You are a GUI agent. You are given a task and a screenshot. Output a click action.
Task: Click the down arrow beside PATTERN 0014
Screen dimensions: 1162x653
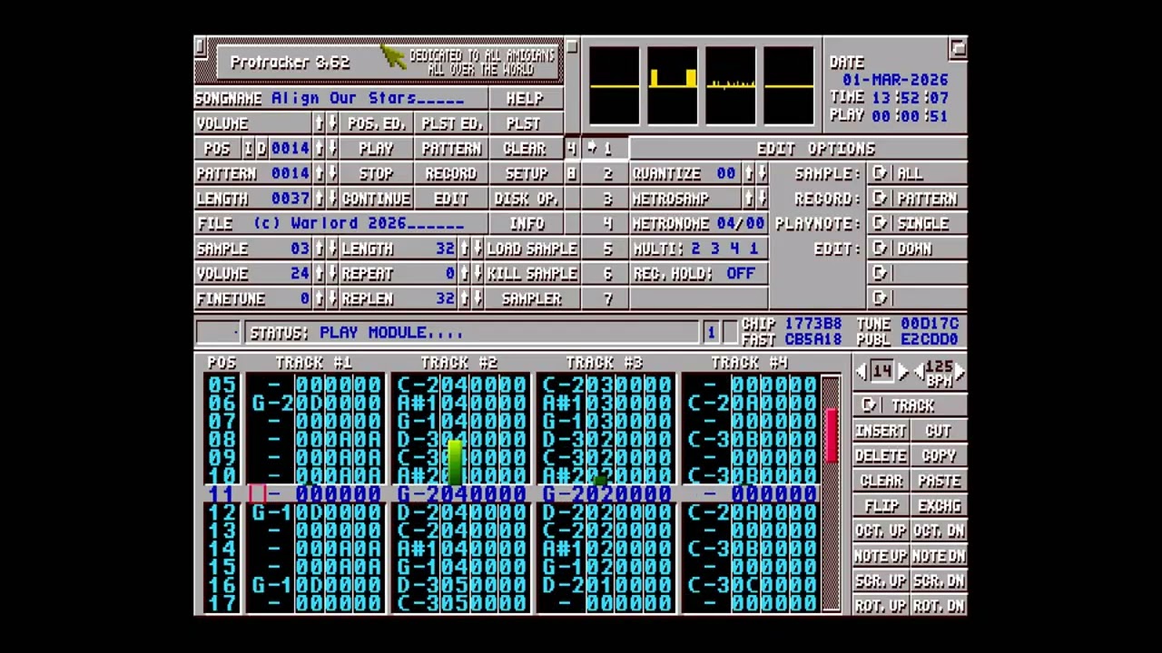[x=332, y=173]
